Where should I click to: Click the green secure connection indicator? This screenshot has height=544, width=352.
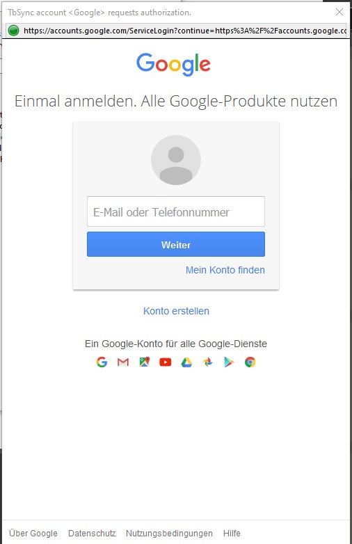pyautogui.click(x=13, y=31)
